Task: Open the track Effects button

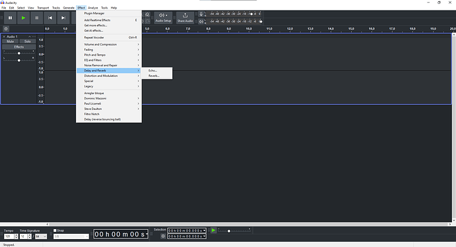Action: tap(19, 47)
